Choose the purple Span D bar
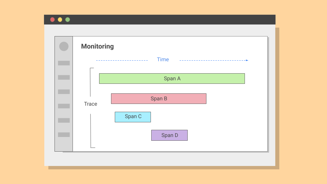This screenshot has height=184, width=327. 169,135
